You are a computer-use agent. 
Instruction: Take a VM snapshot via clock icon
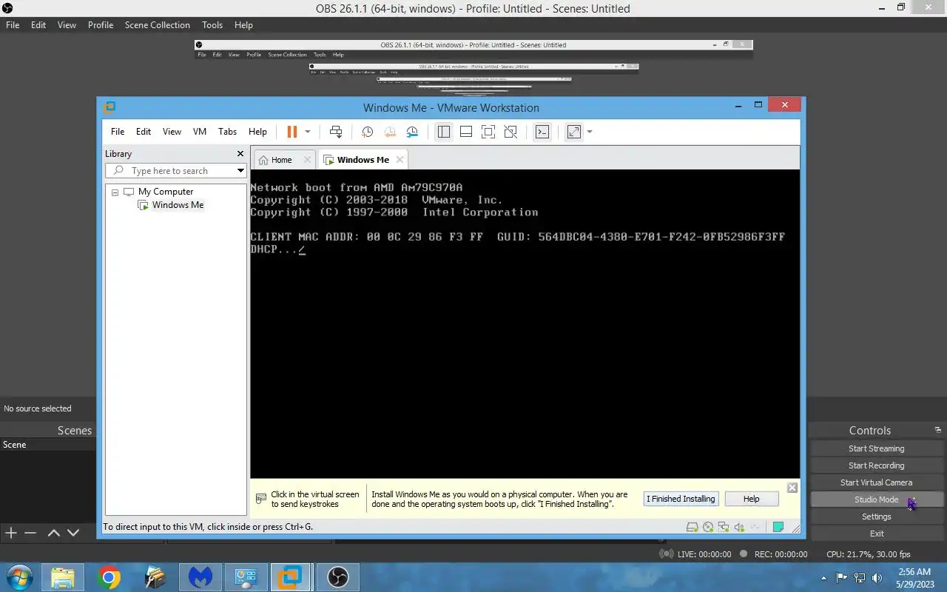[x=367, y=132]
